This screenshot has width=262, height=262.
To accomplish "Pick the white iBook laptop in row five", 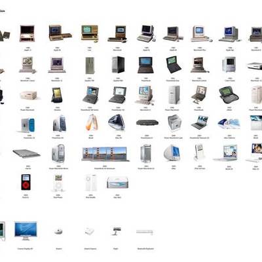I will pyautogui.click(x=225, y=153).
